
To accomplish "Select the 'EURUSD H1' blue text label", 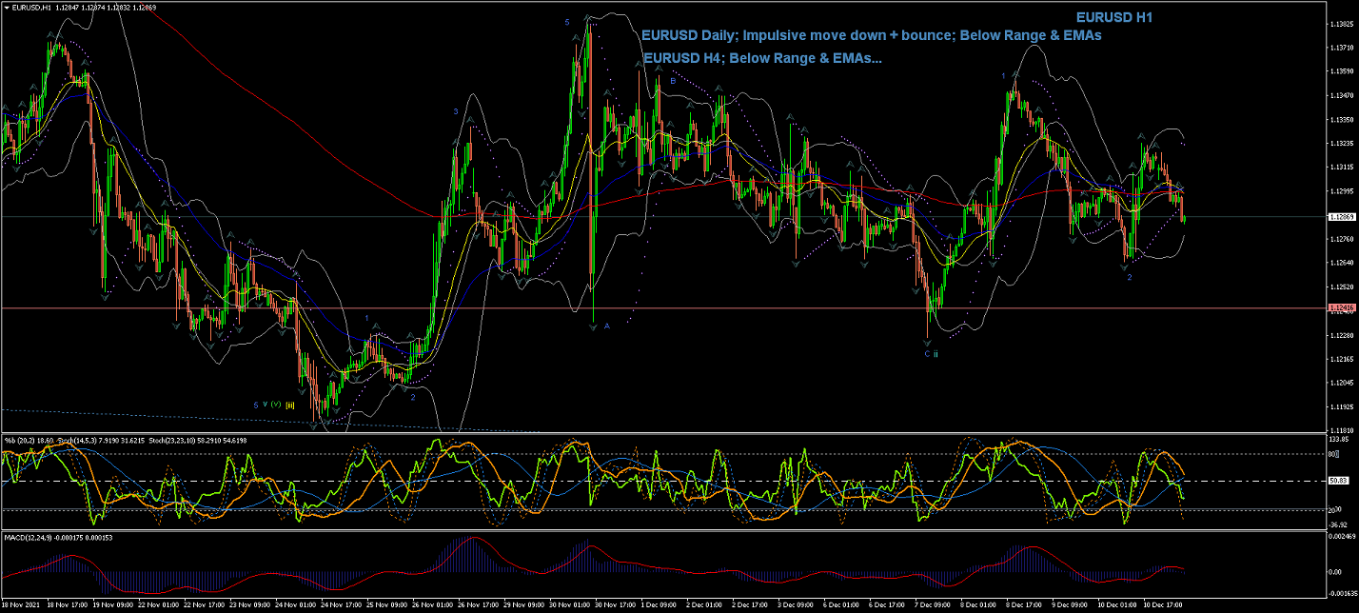I will click(1114, 17).
